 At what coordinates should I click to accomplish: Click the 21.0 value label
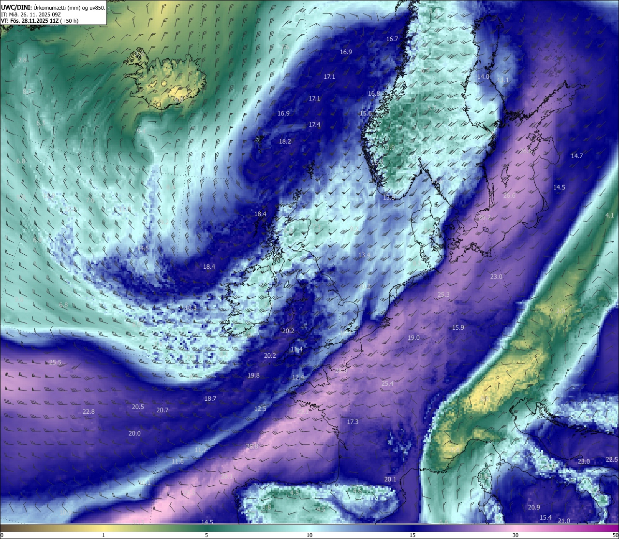[x=564, y=521]
